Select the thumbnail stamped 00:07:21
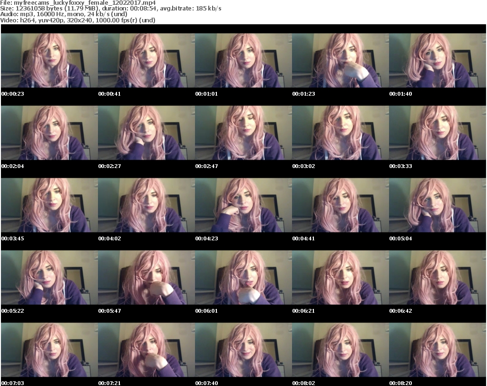 pyautogui.click(x=146, y=350)
